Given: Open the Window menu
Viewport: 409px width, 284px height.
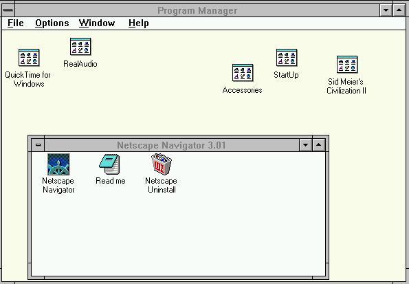Looking at the screenshot, I should pyautogui.click(x=97, y=23).
